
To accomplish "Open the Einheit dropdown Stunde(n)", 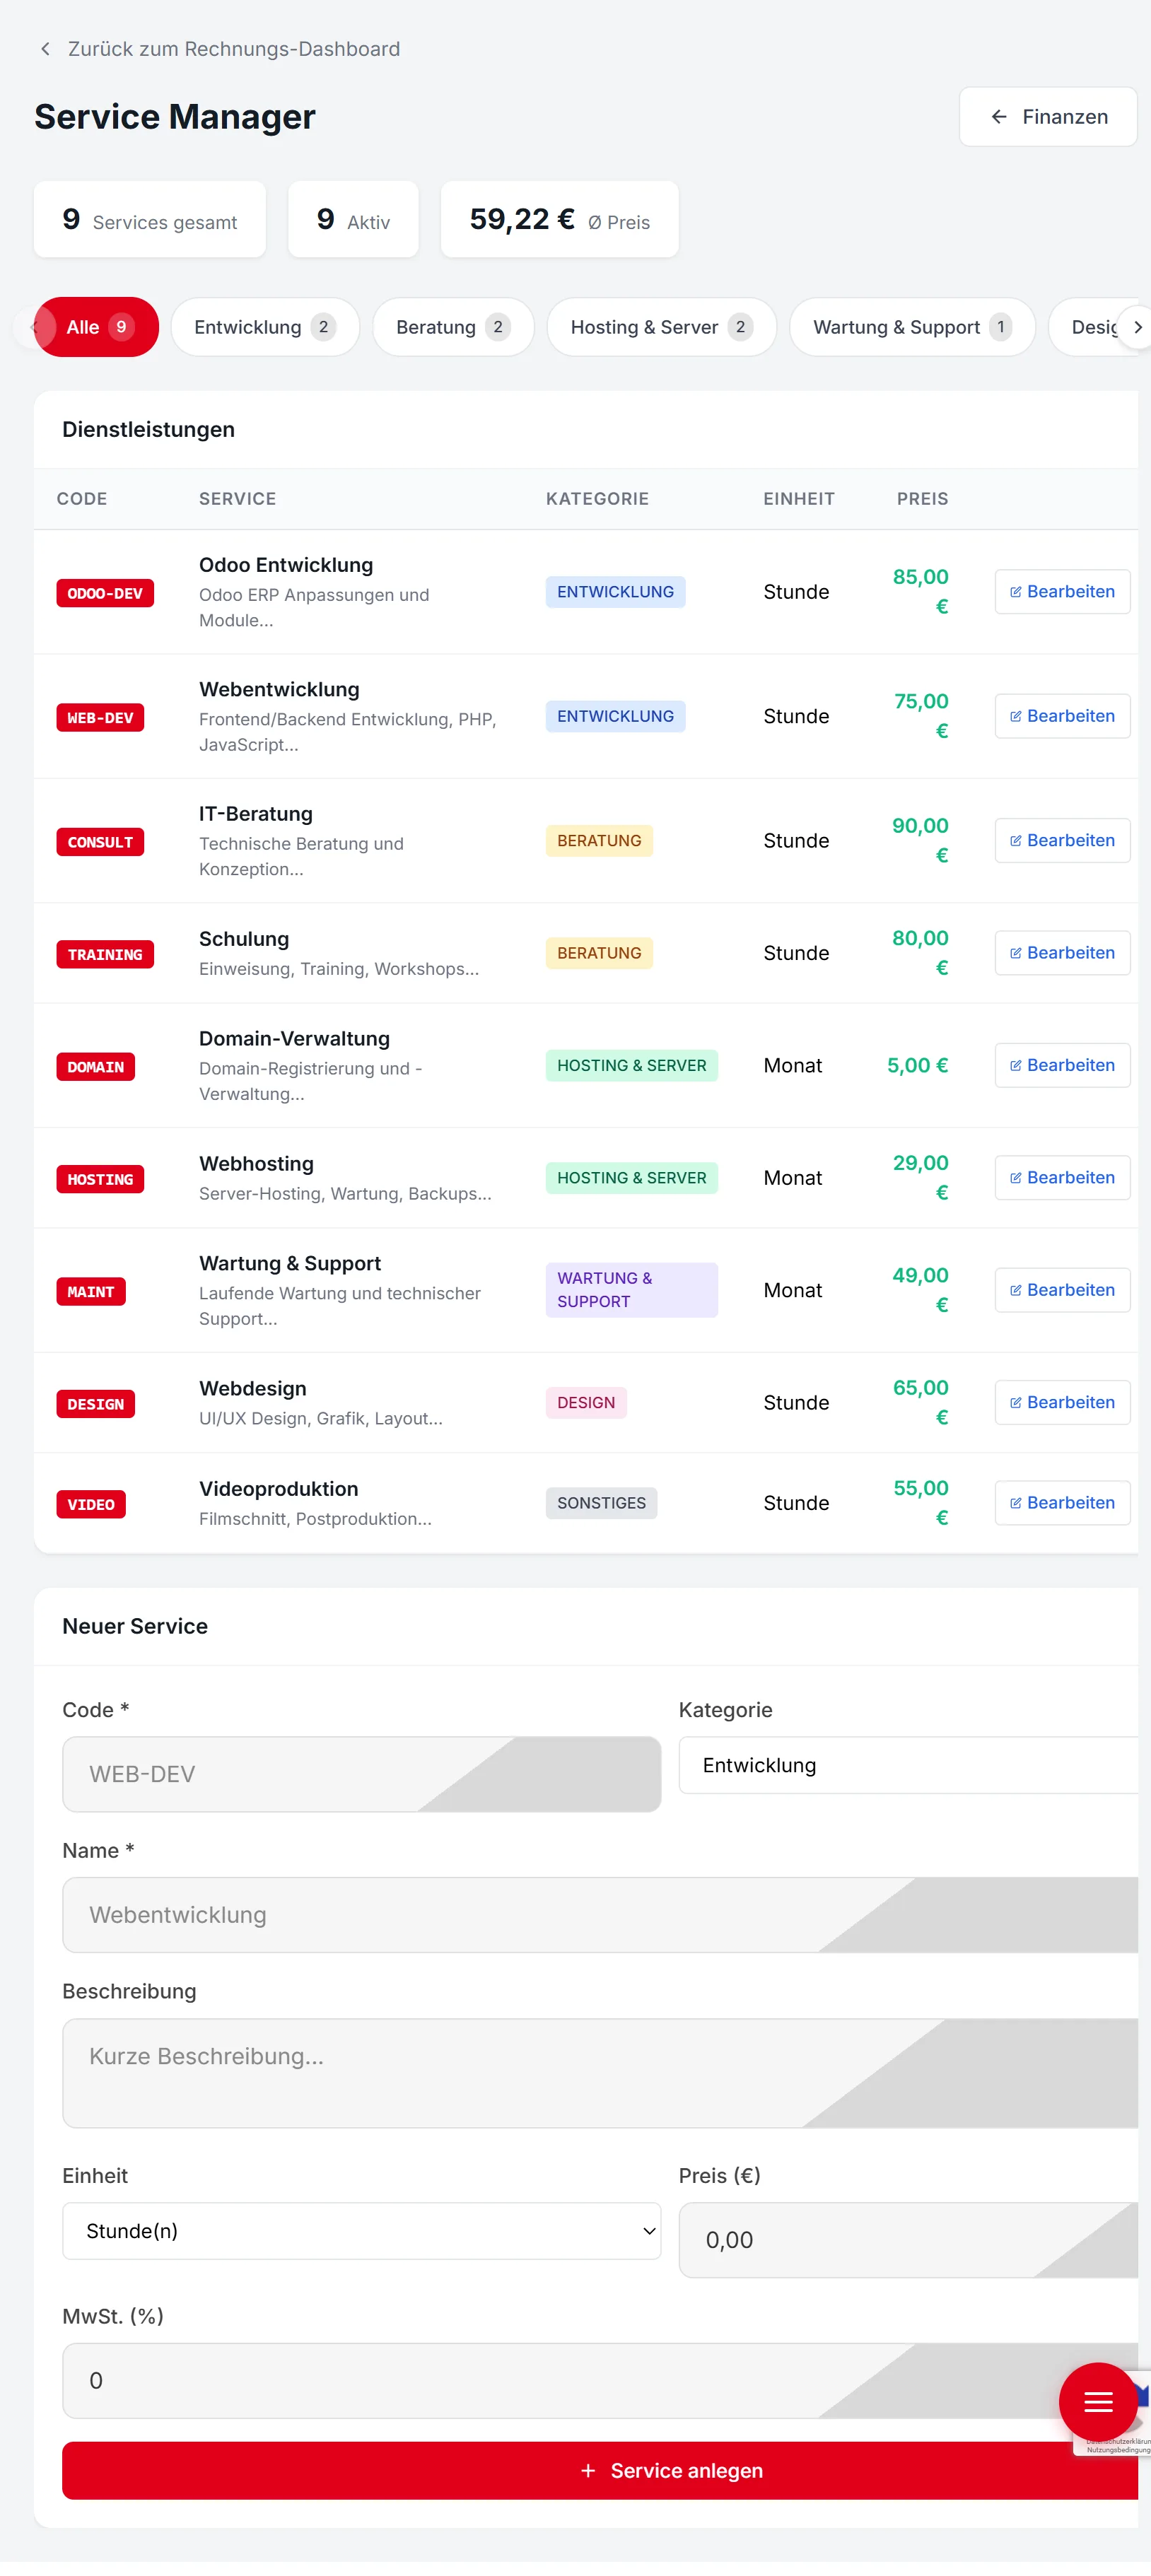I will pyautogui.click(x=361, y=2231).
